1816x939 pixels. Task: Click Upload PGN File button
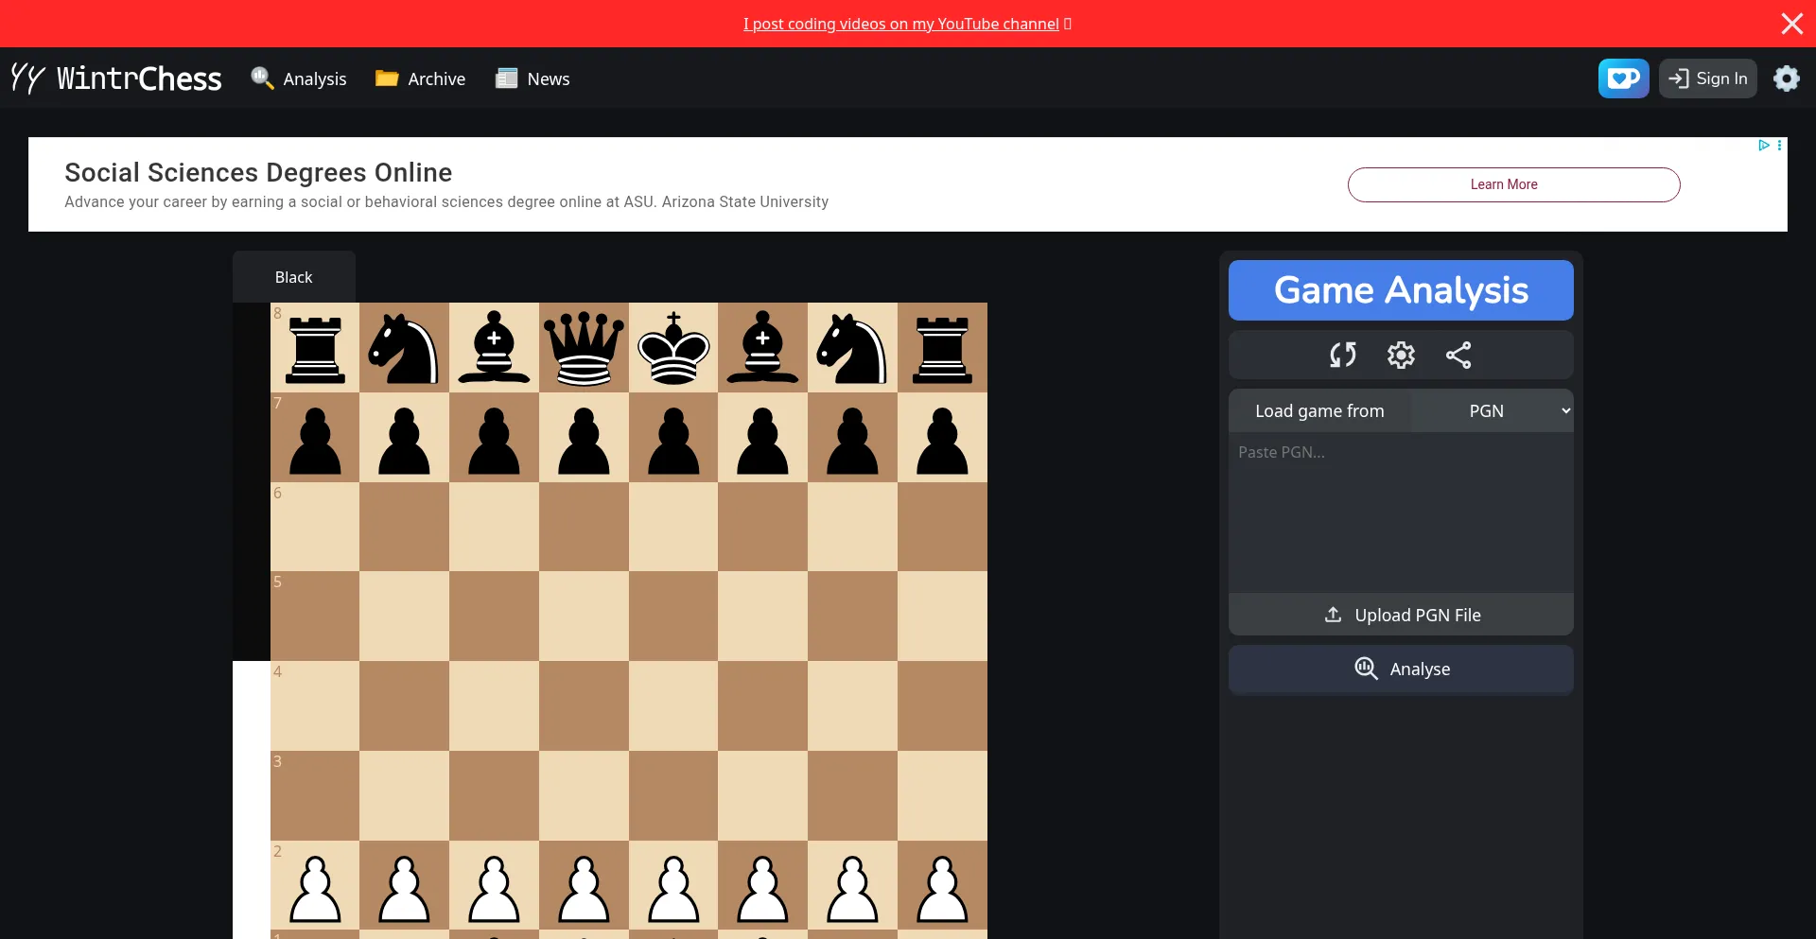pyautogui.click(x=1401, y=615)
